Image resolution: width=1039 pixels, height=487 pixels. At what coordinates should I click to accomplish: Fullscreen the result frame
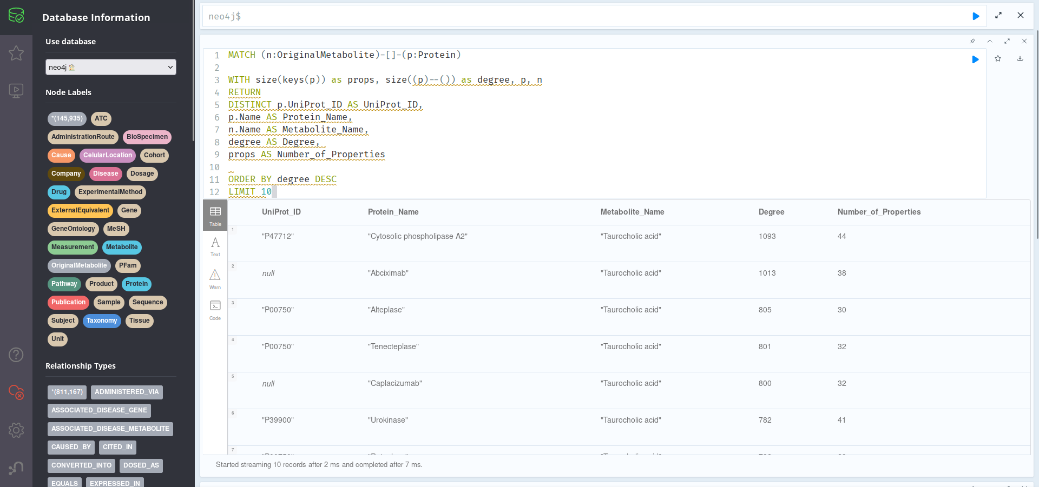tap(1007, 42)
